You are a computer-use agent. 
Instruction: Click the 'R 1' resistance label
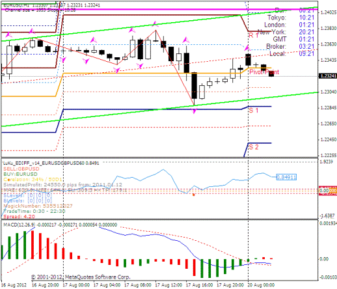253,35
